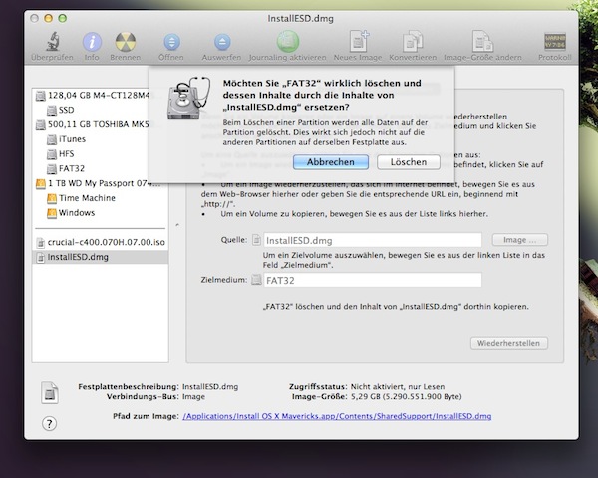
Task: Click the Time Machine orange drive icon
Action: [x=52, y=198]
